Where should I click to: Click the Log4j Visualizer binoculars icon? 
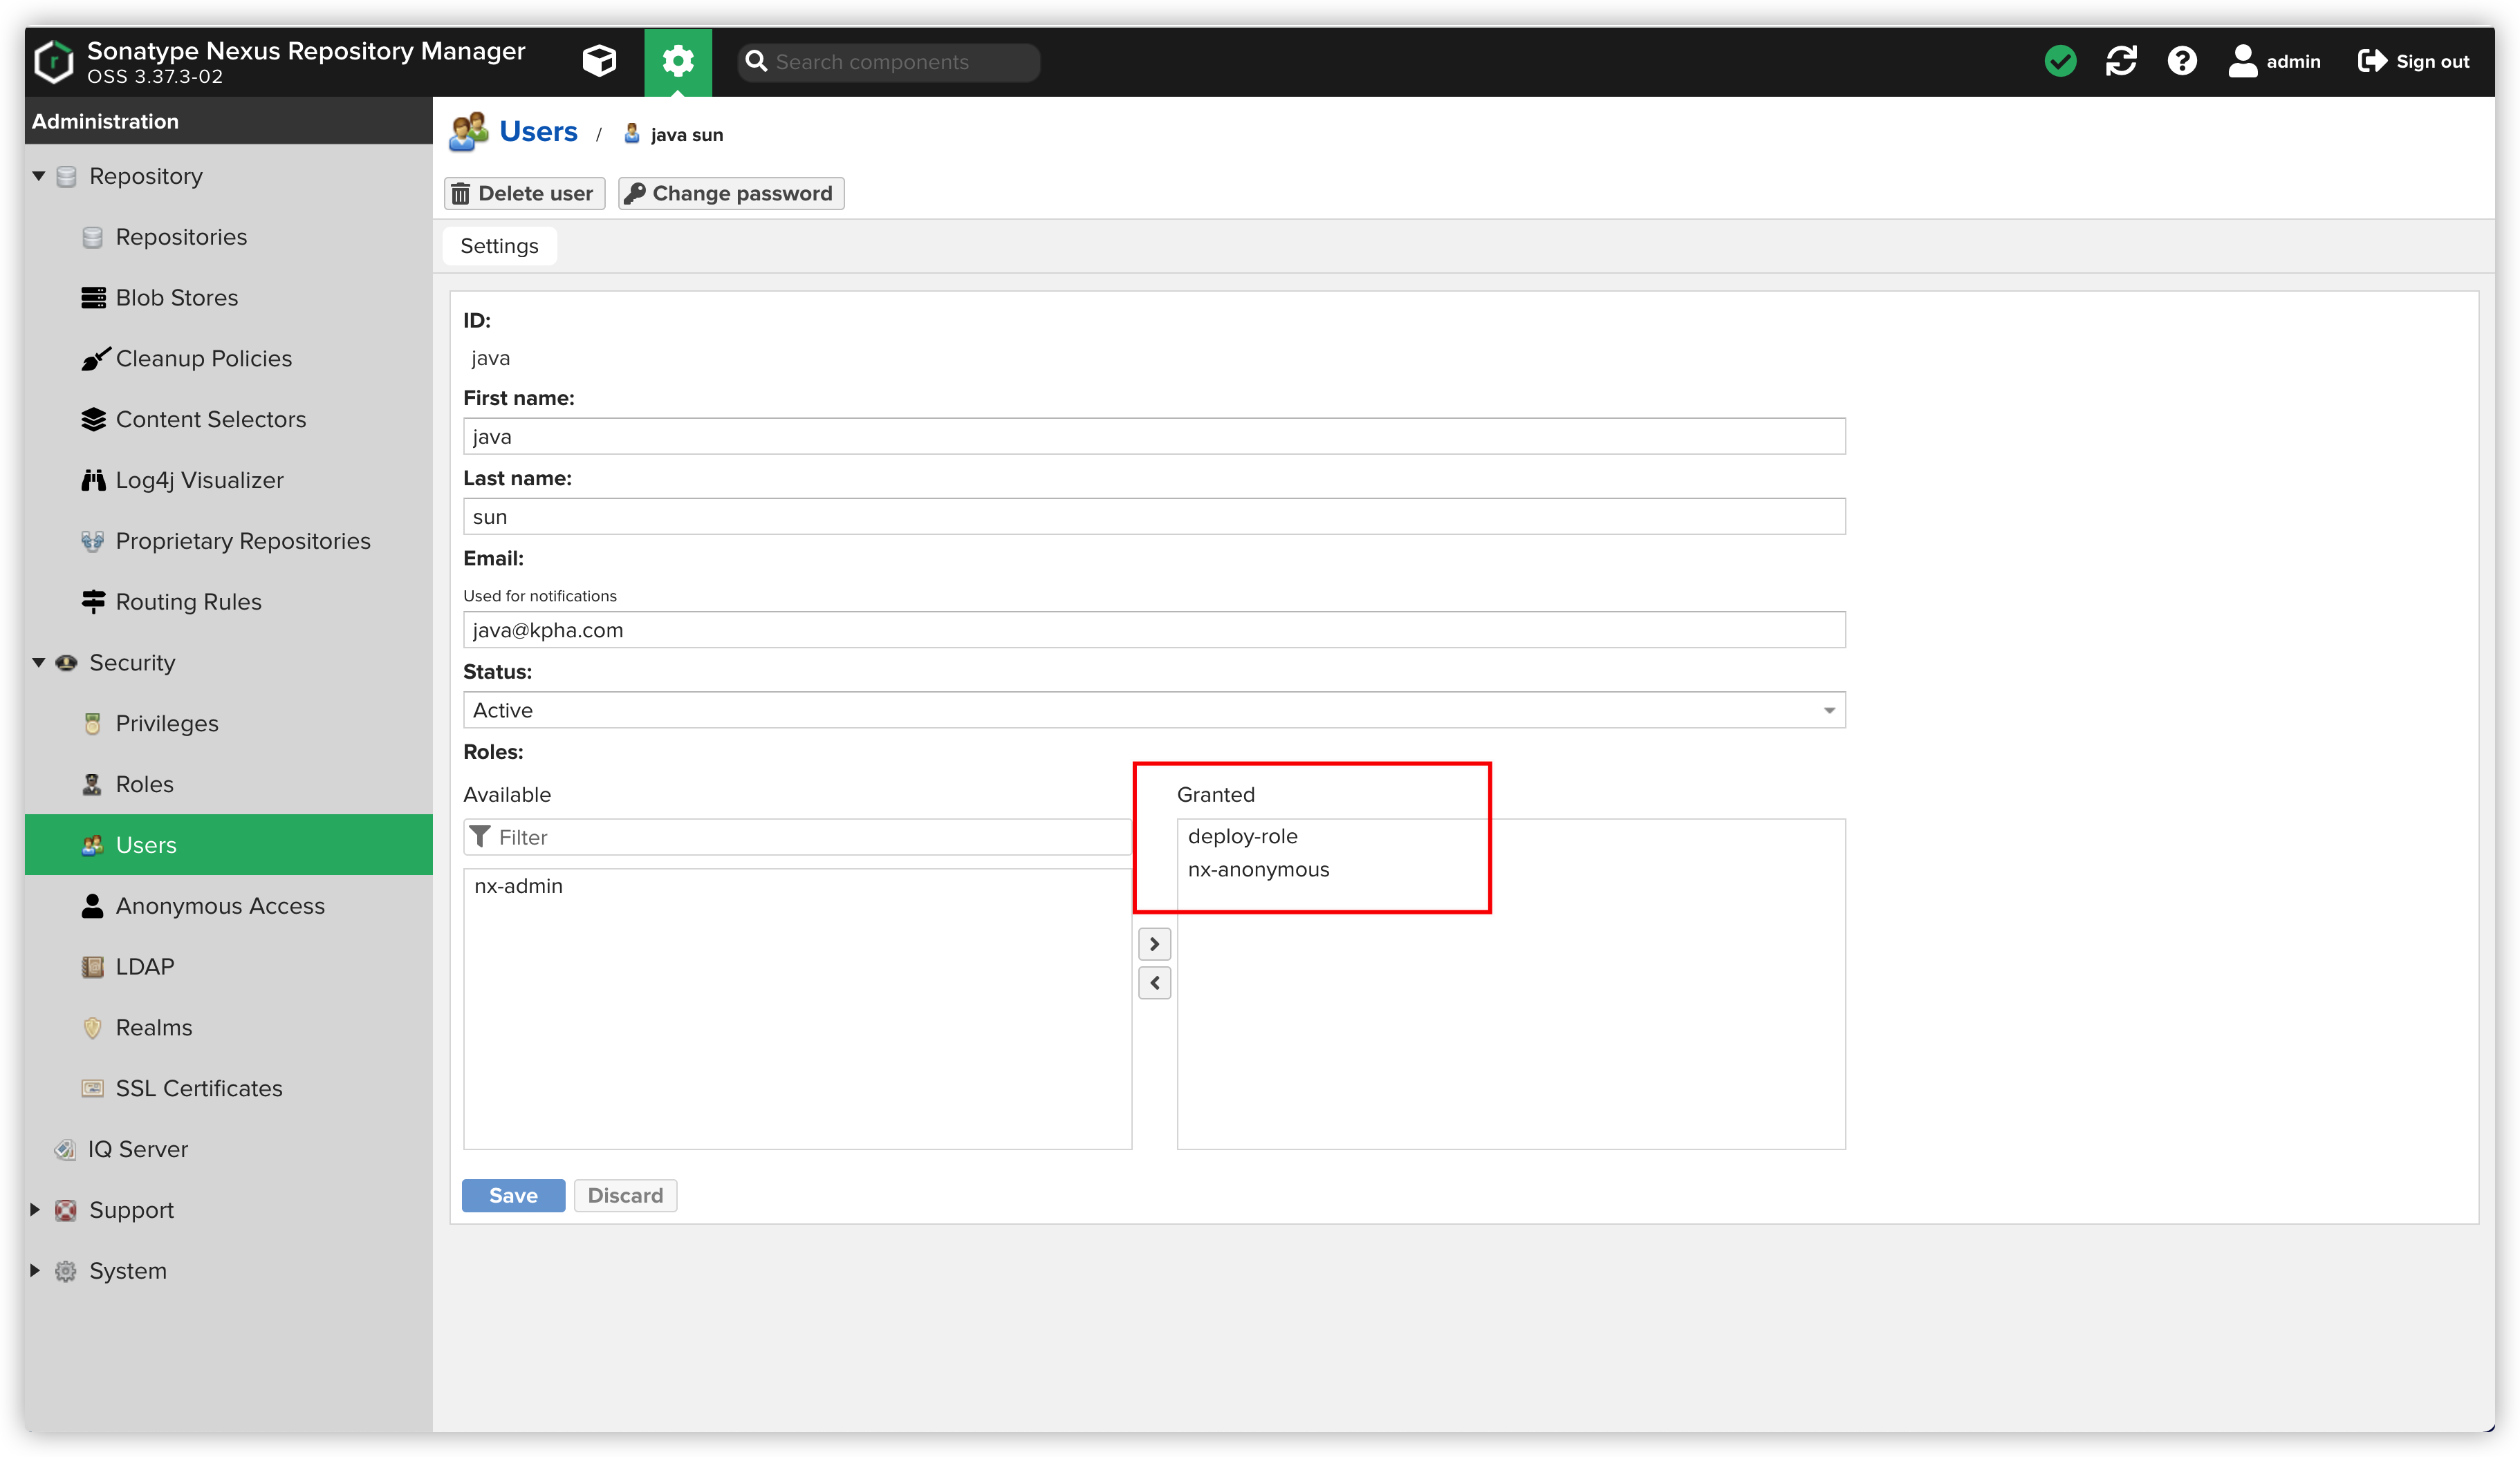[93, 480]
